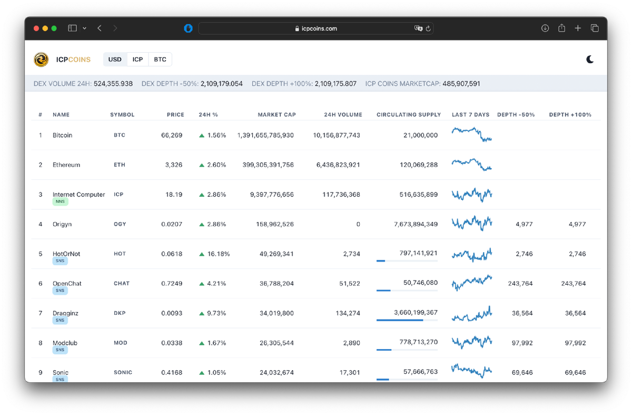
Task: Click the BTC symbol cell
Action: coord(120,136)
